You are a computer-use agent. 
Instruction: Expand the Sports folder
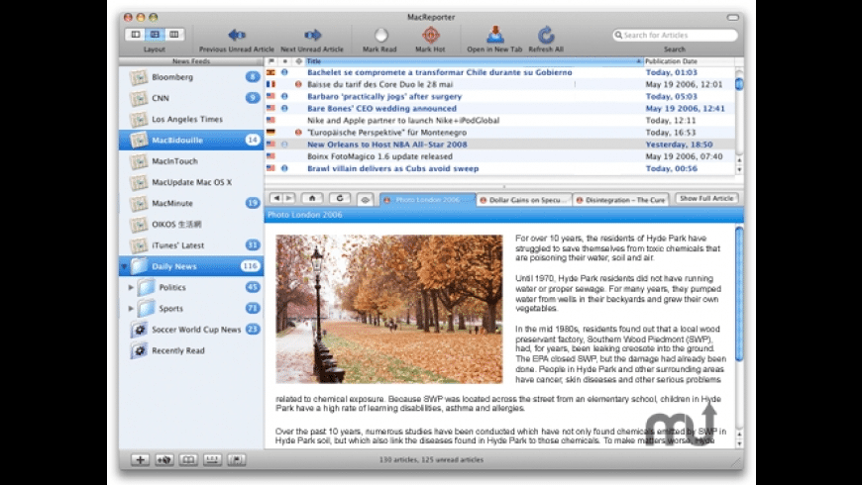pos(132,309)
